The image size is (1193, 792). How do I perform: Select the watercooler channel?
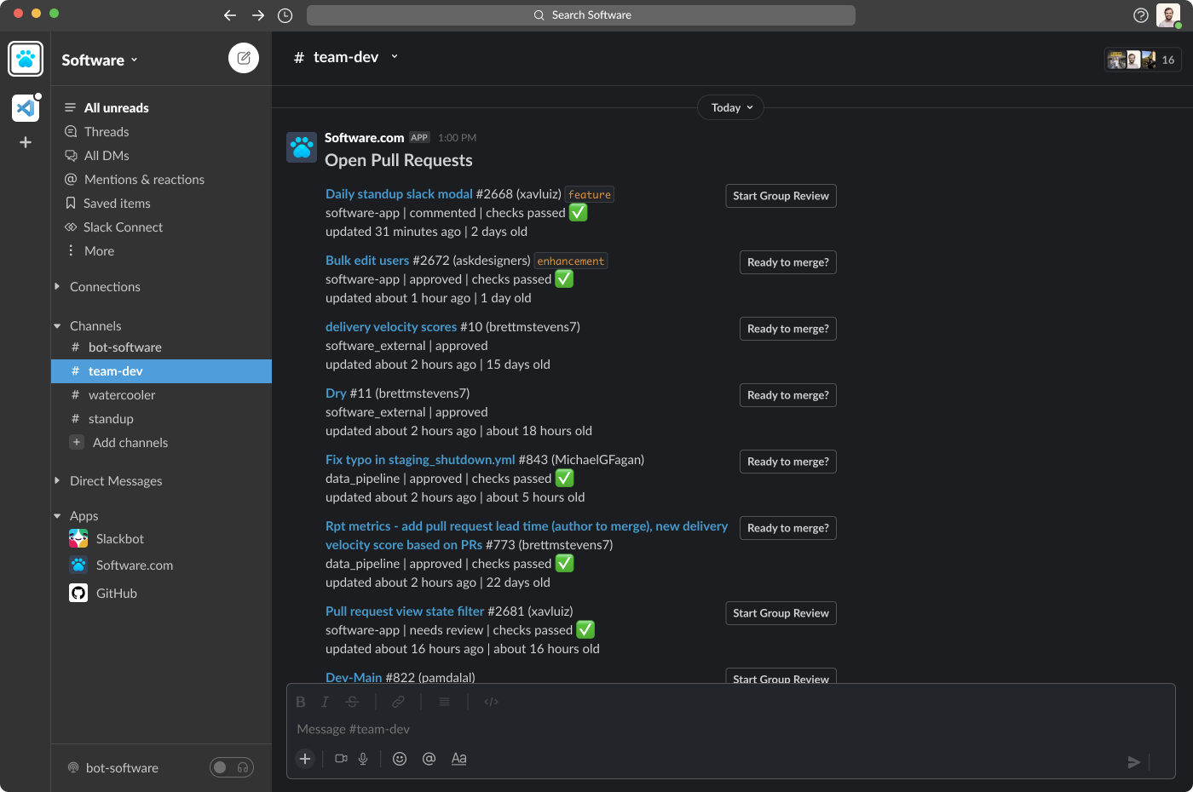pyautogui.click(x=161, y=395)
